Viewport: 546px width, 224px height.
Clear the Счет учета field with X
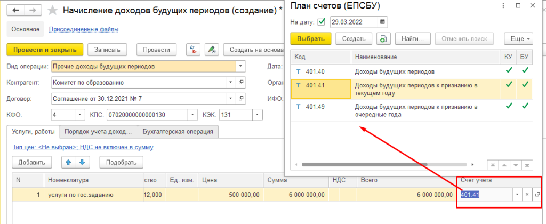pyautogui.click(x=527, y=195)
